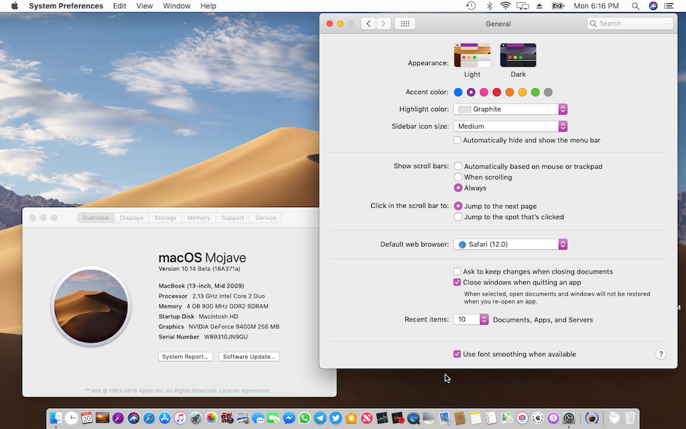Select show scroll bars Always

click(458, 188)
